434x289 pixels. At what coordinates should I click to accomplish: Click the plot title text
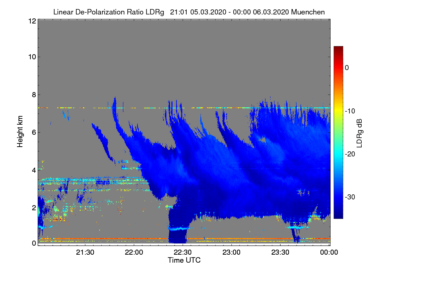[189, 12]
